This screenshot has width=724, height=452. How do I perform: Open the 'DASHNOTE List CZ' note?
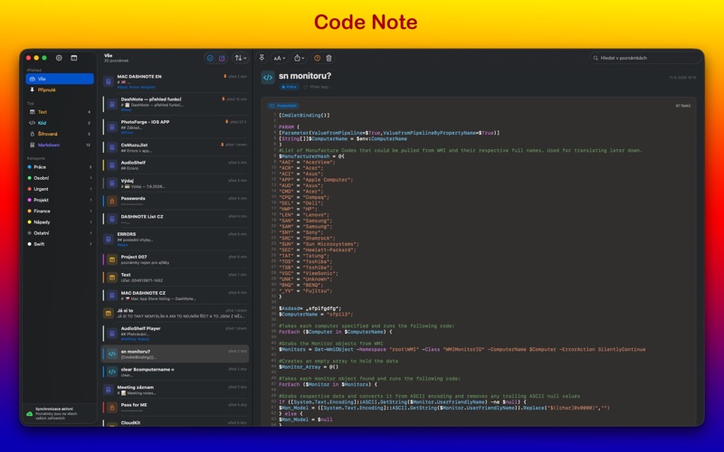point(175,219)
